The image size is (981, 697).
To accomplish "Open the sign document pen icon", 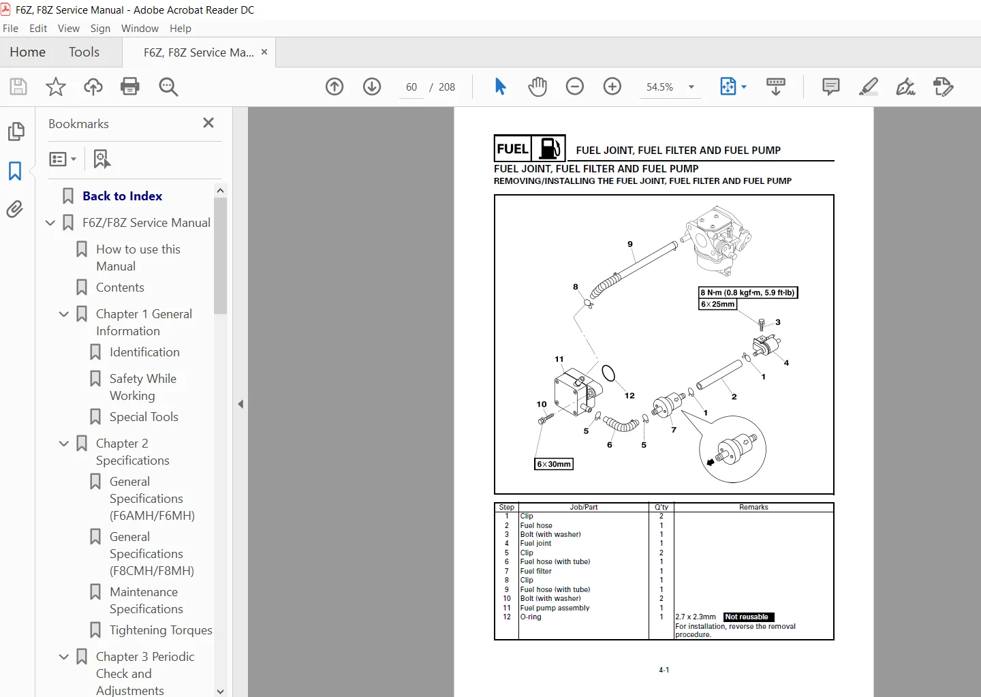I will [905, 87].
